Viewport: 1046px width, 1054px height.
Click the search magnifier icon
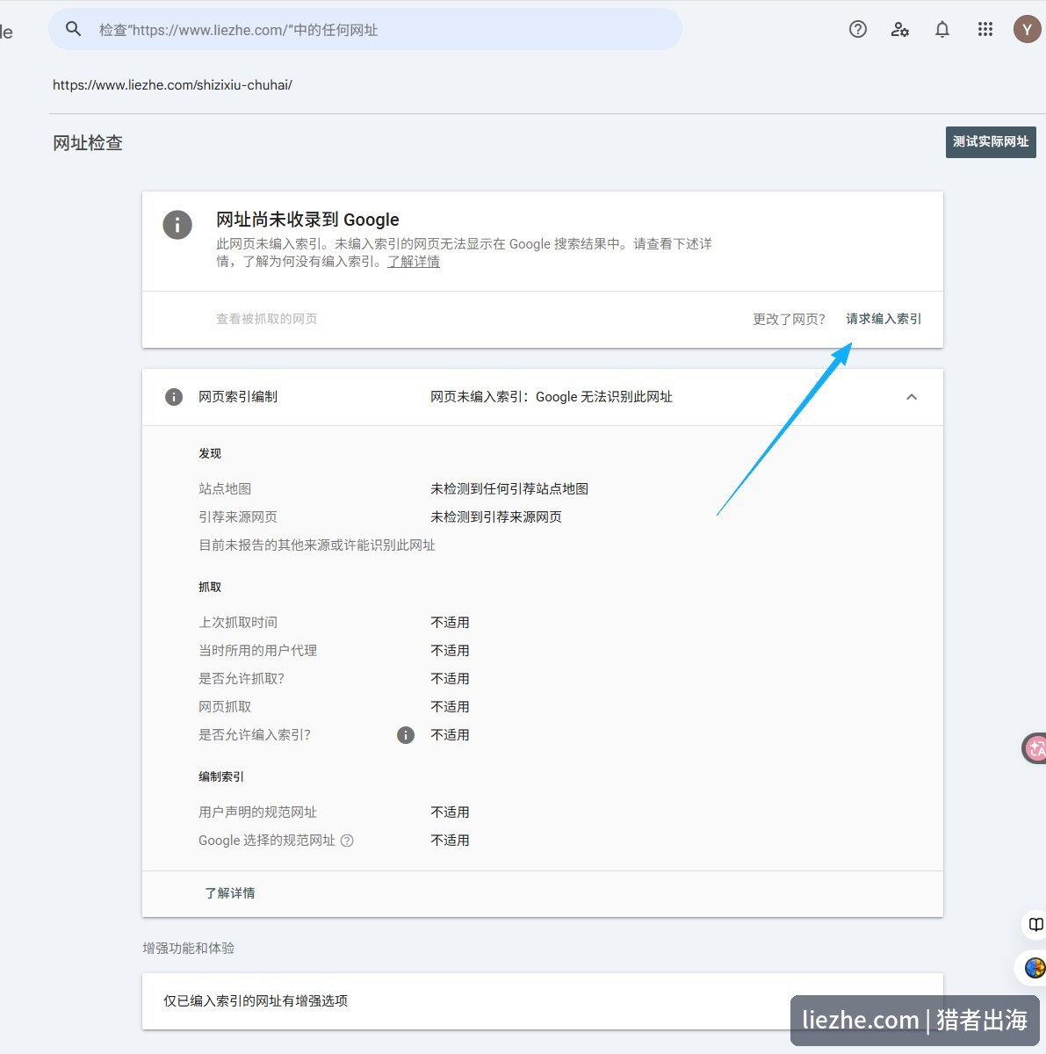74,29
